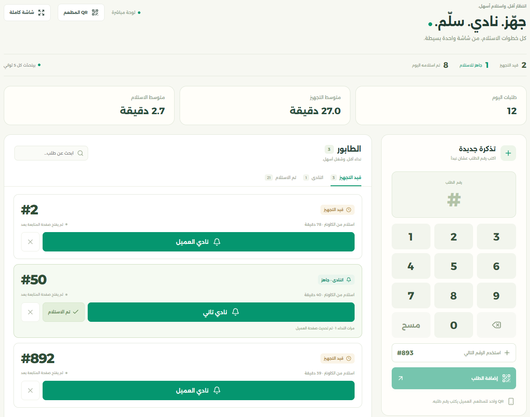Call order #50 again (نادي تاني)
Image resolution: width=530 pixels, height=417 pixels.
pyautogui.click(x=221, y=312)
